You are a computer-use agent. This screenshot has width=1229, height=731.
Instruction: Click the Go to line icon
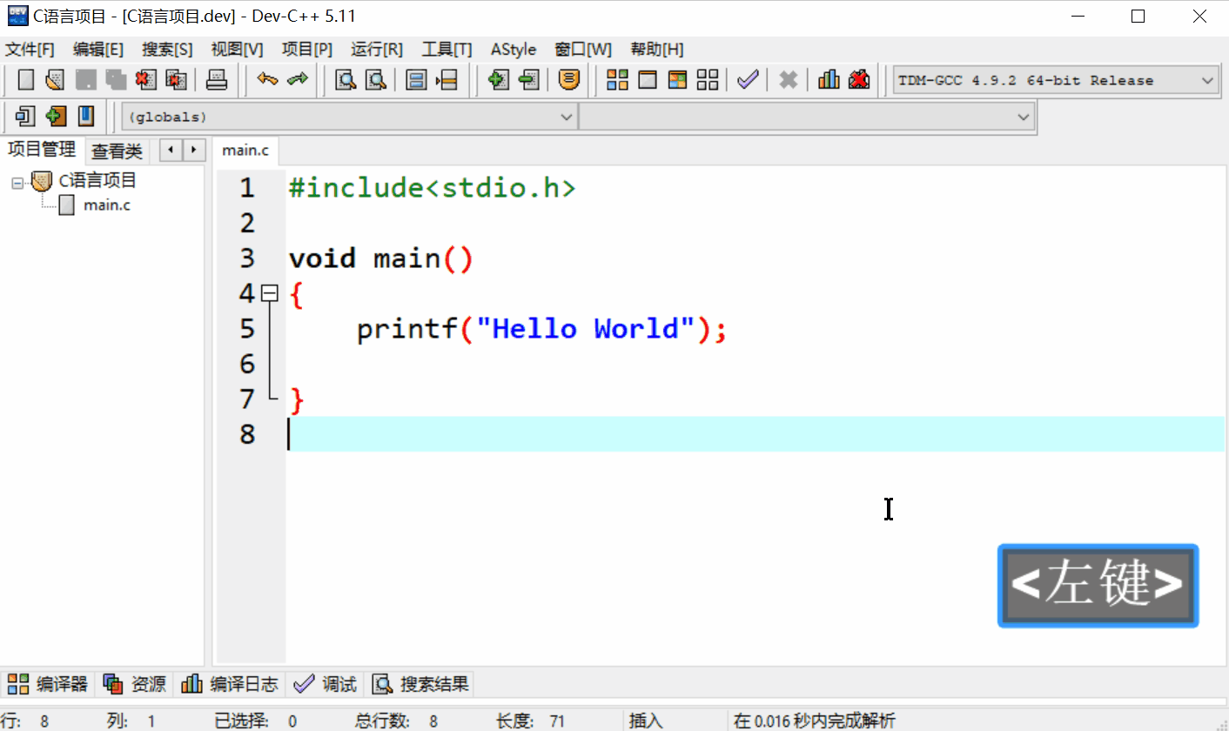(447, 80)
